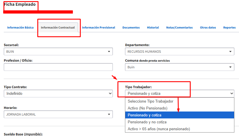Select 'Pensionado y no cotiza' option
The image size is (239, 136).
click(x=147, y=122)
